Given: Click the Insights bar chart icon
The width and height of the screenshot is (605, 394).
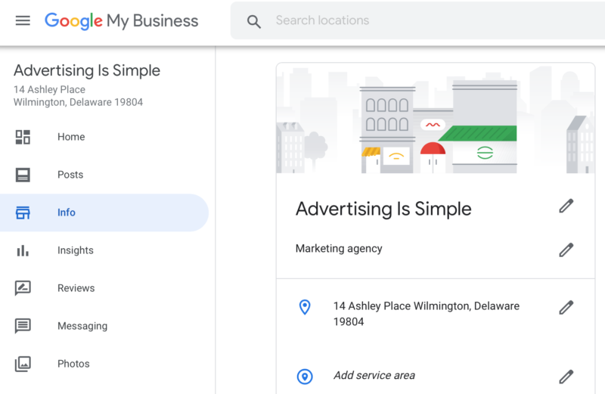Looking at the screenshot, I should click(23, 250).
